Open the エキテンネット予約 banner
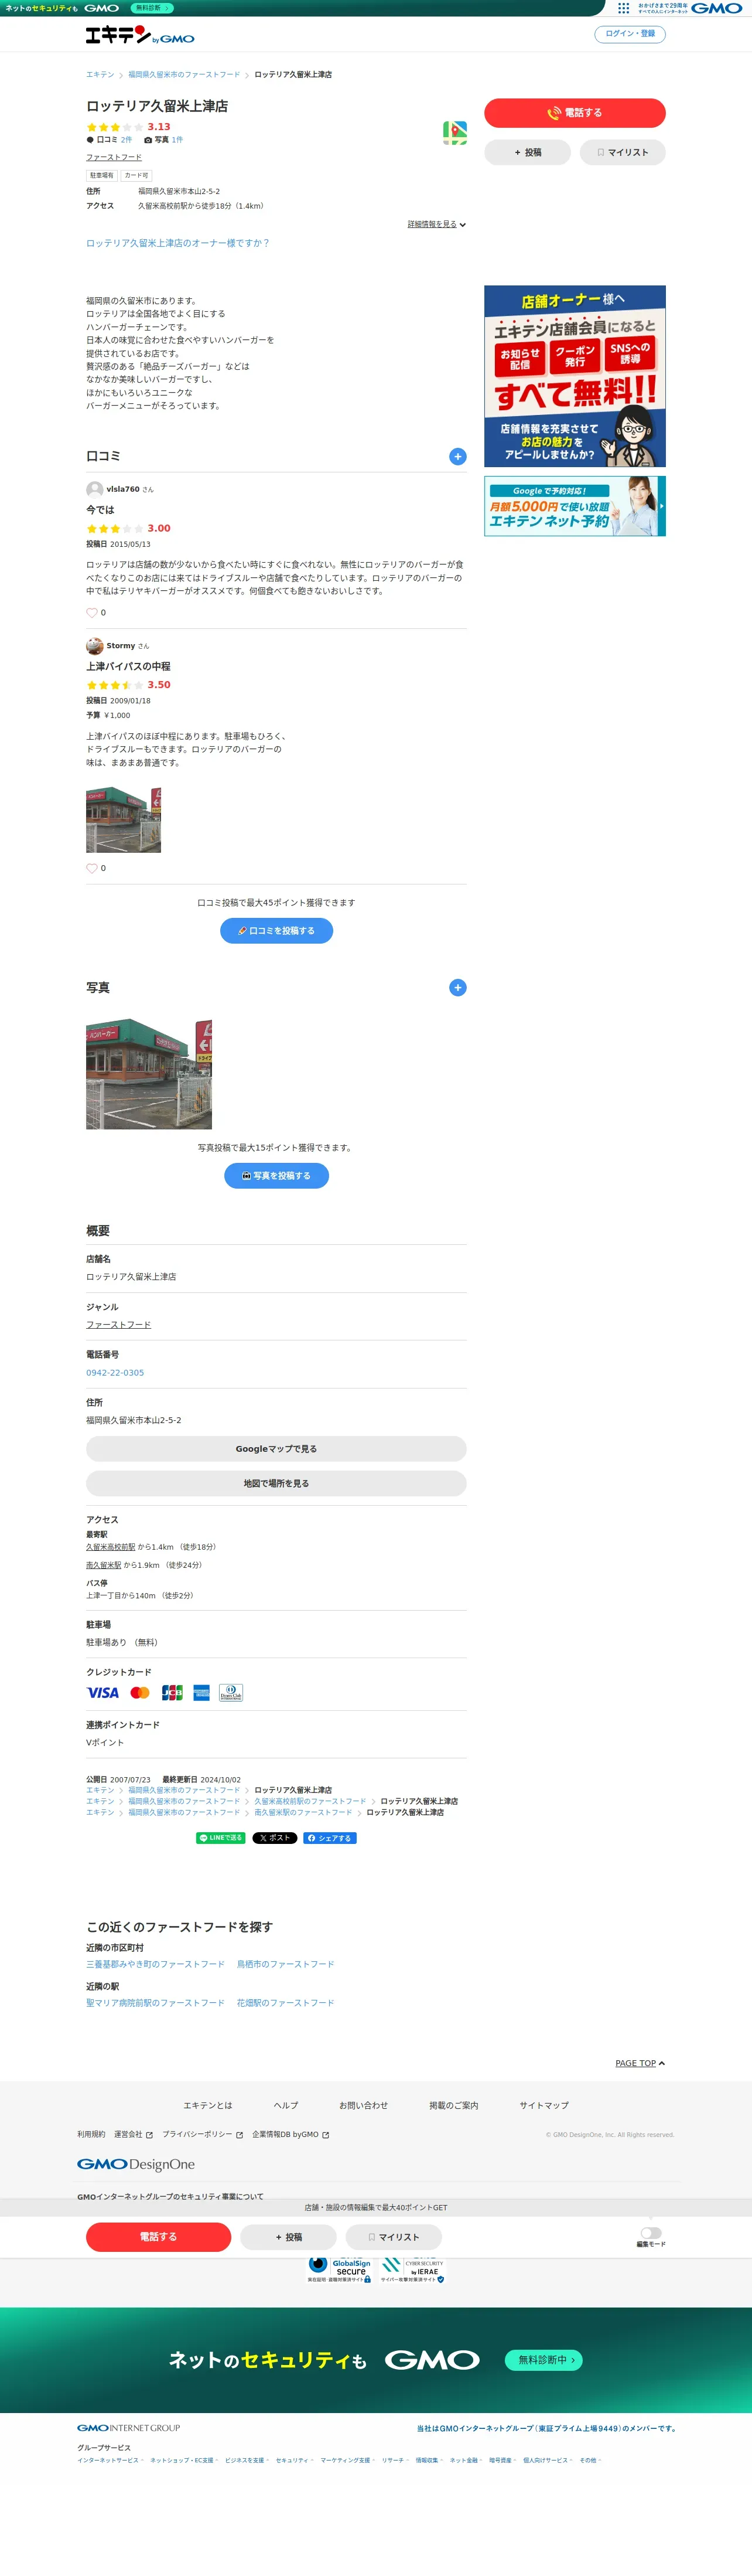The height and width of the screenshot is (2576, 752). point(574,506)
